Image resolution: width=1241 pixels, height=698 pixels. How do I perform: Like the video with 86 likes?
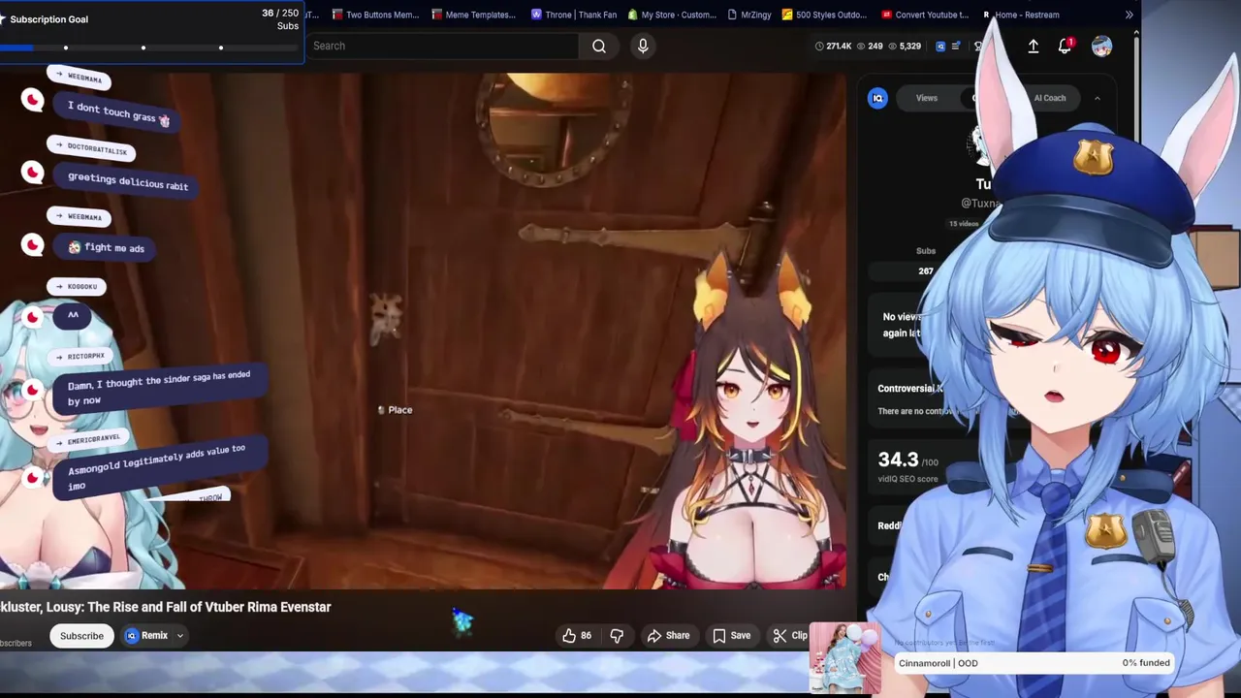tap(577, 635)
